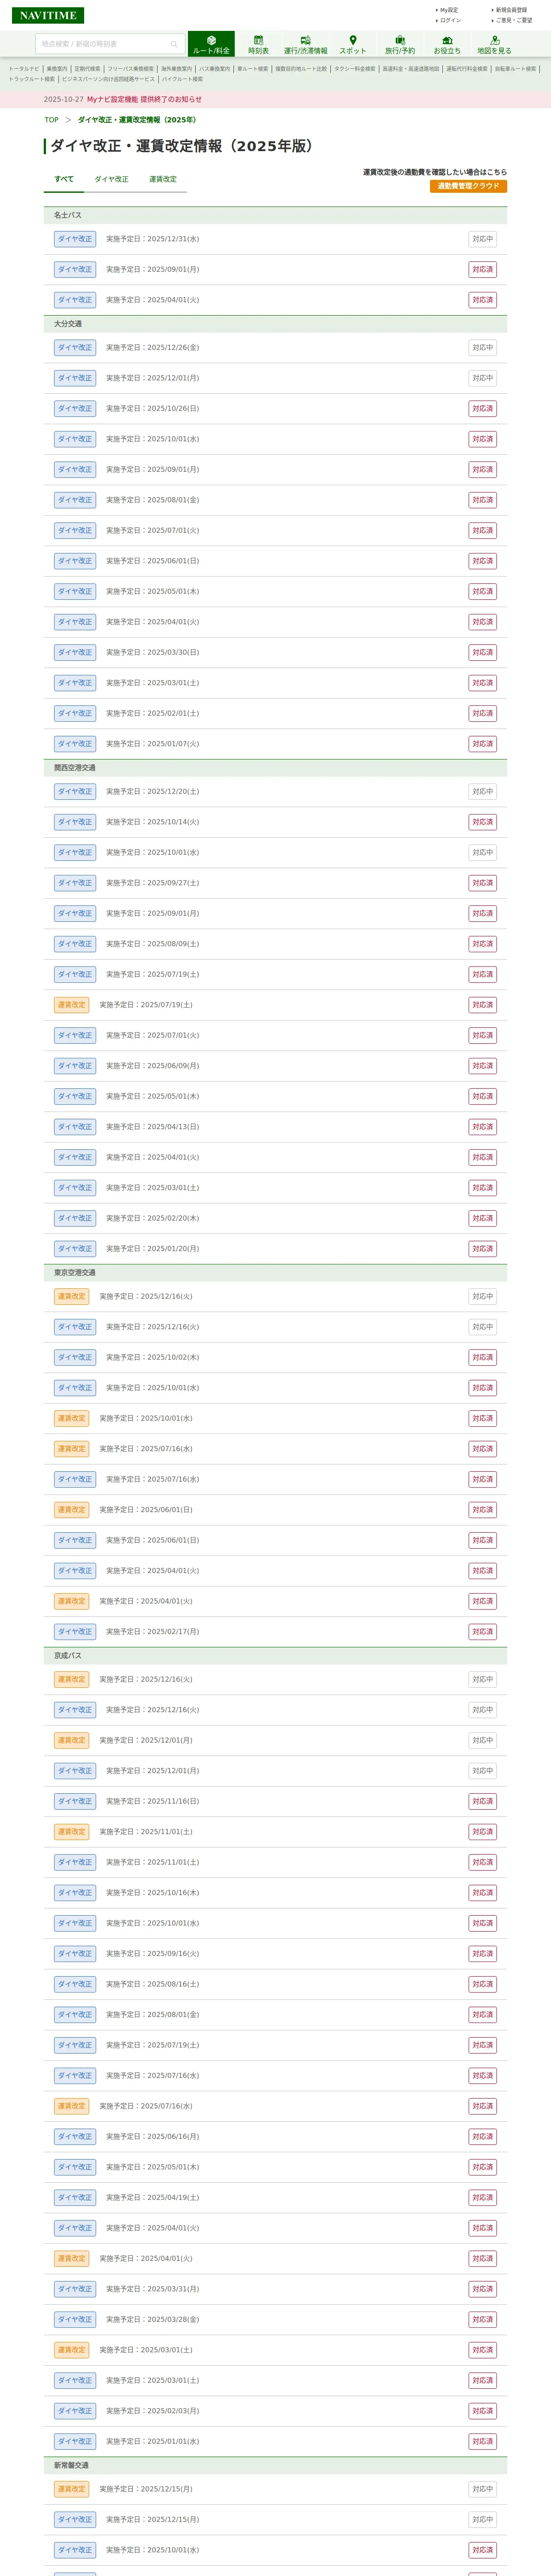Click the TOP breadcrumb link
Image resolution: width=551 pixels, height=2576 pixels.
coord(51,120)
